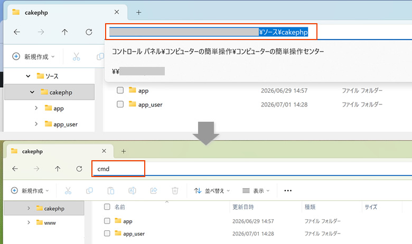Click 2026/07/01 14:28 date in upper list
This screenshot has width=412, height=244.
(x=284, y=104)
